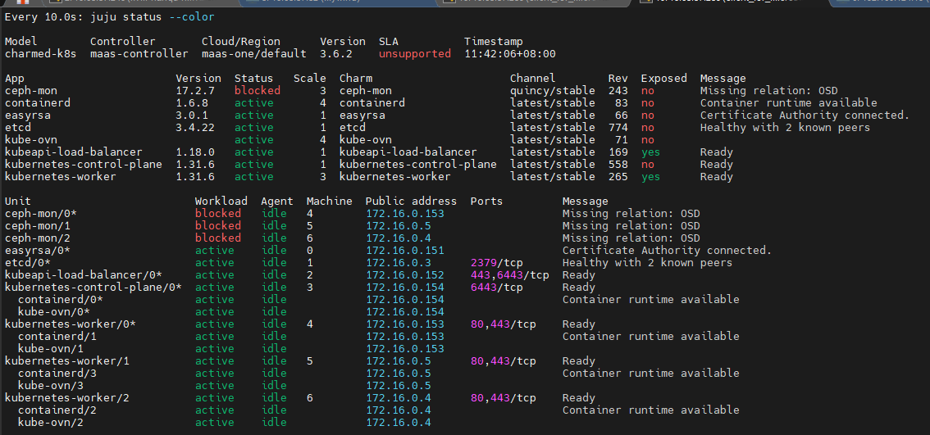Click the green 'yes' exposed value for kubeapi-load-balancer
The width and height of the screenshot is (930, 435).
tap(650, 152)
